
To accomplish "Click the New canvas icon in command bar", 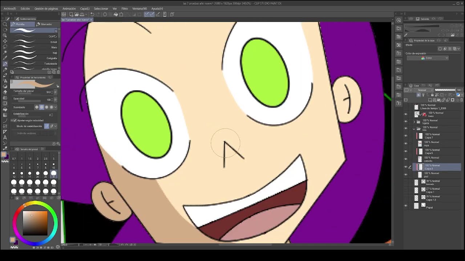I will click(x=71, y=14).
